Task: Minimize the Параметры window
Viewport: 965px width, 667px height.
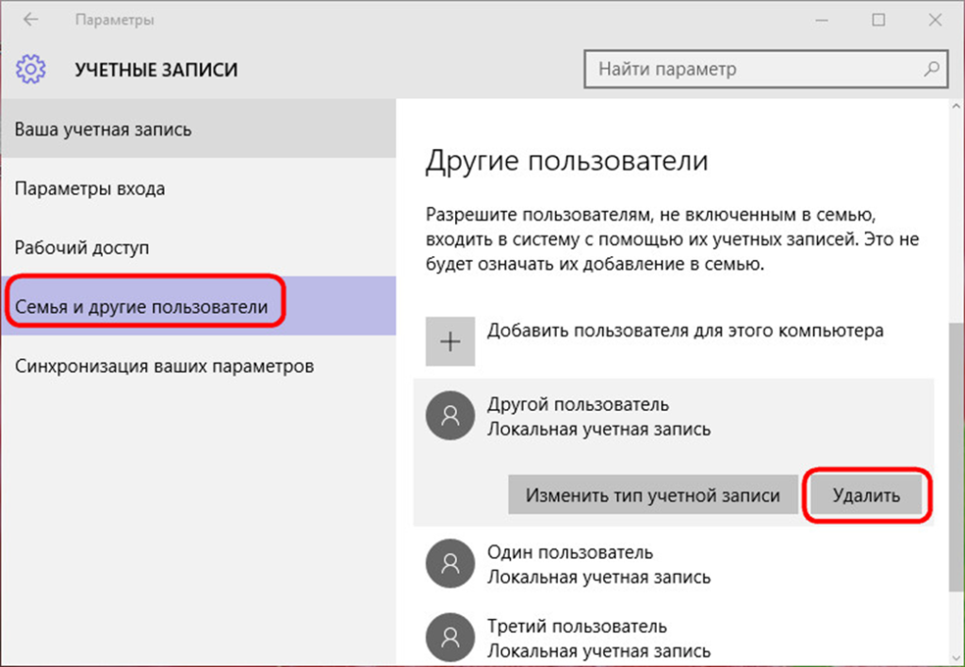Action: point(822,20)
